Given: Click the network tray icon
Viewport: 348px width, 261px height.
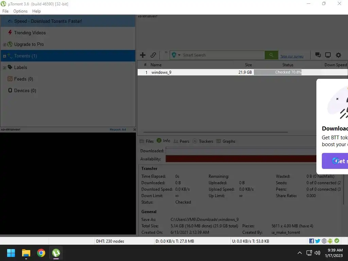Looking at the screenshot, I should coord(309,253).
